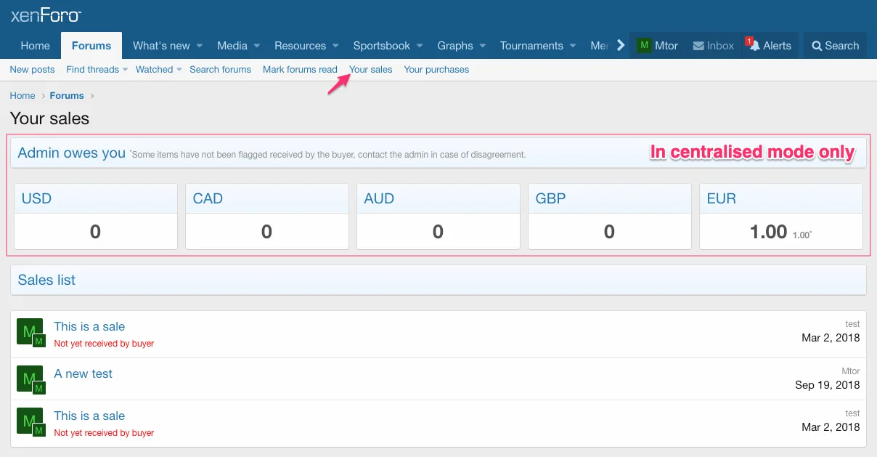
Task: Click the xenForo logo
Action: (x=46, y=15)
